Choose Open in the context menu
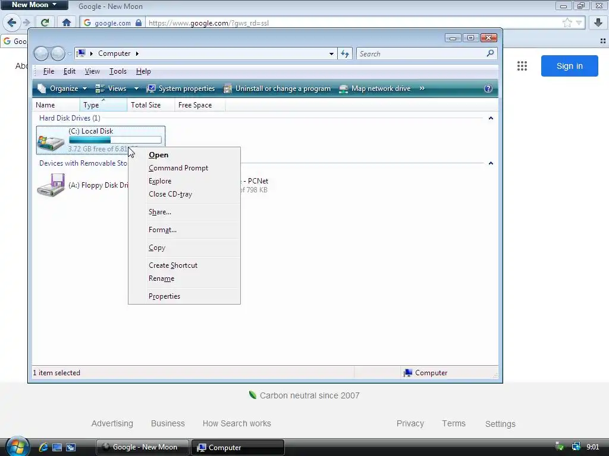The height and width of the screenshot is (456, 609). [184, 155]
